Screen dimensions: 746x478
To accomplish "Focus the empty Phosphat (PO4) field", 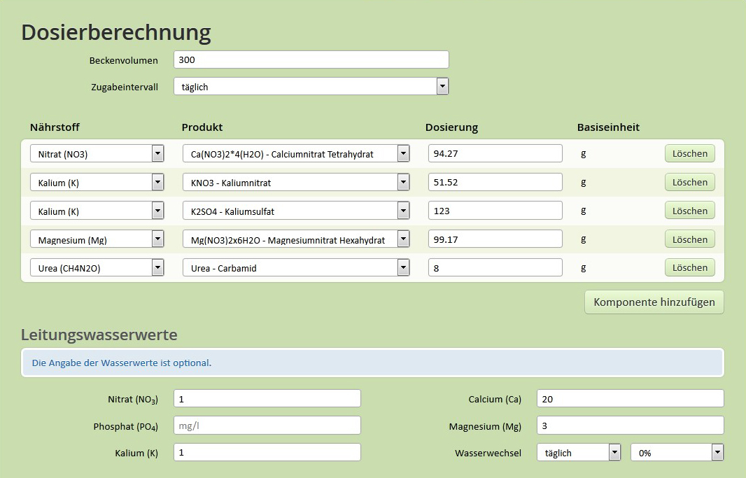I will click(x=267, y=426).
